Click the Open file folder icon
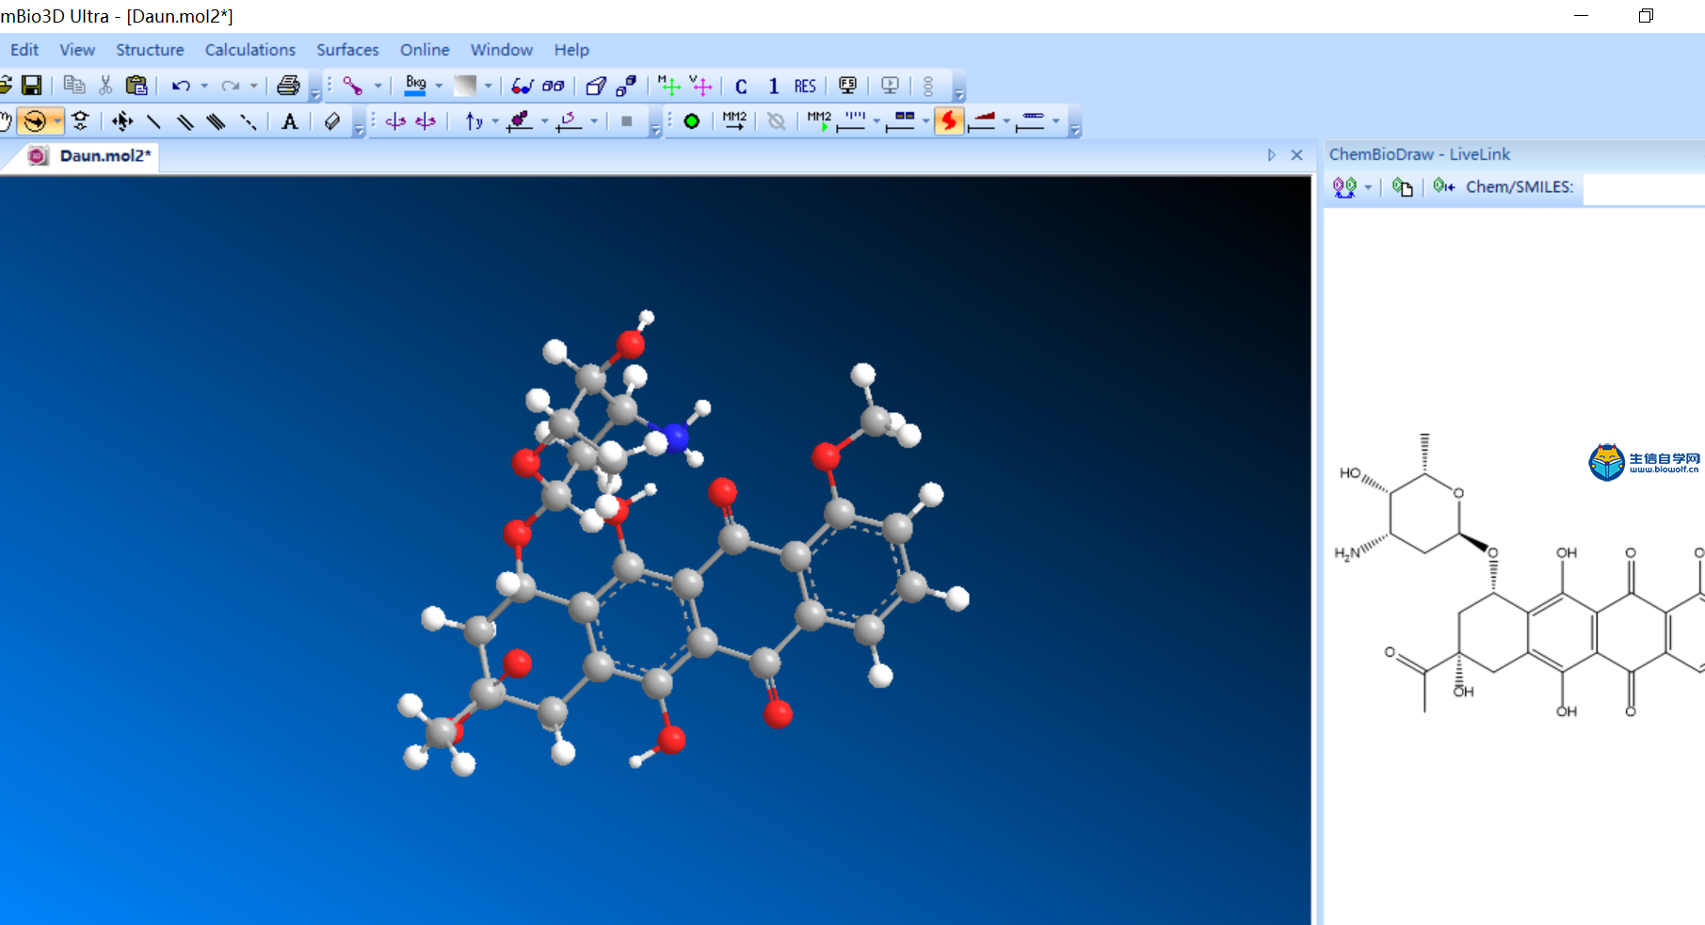Image resolution: width=1705 pixels, height=925 pixels. pyautogui.click(x=5, y=86)
